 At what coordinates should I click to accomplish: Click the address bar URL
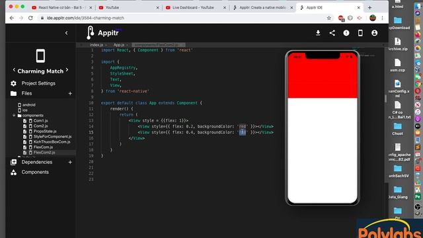coord(85,18)
